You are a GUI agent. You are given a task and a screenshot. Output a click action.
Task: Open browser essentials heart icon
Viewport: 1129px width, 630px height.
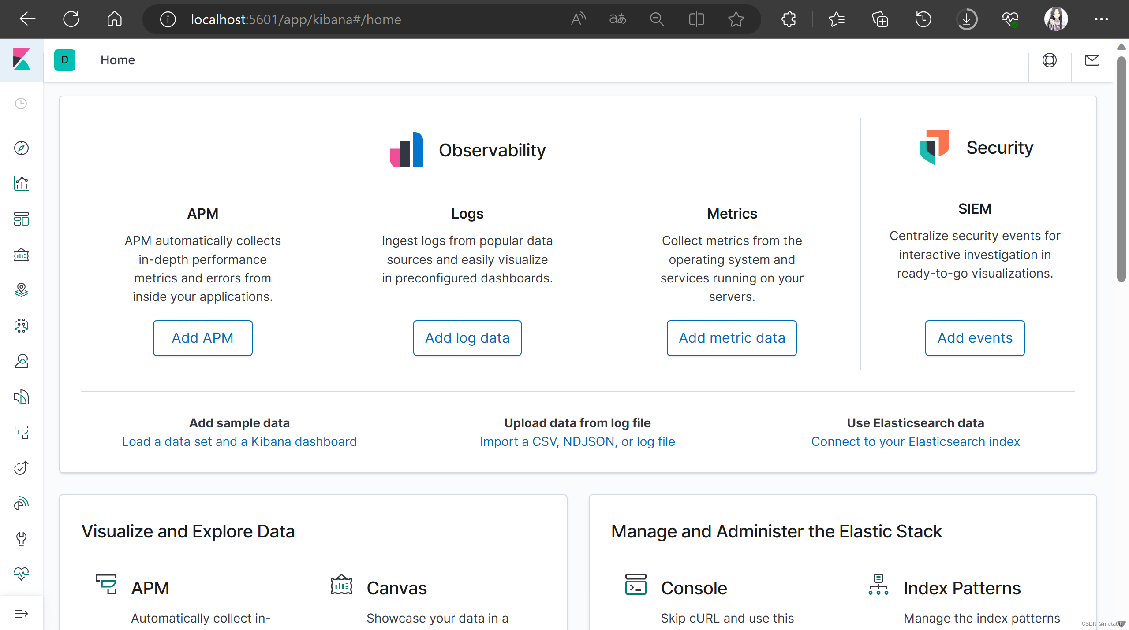pos(1010,19)
